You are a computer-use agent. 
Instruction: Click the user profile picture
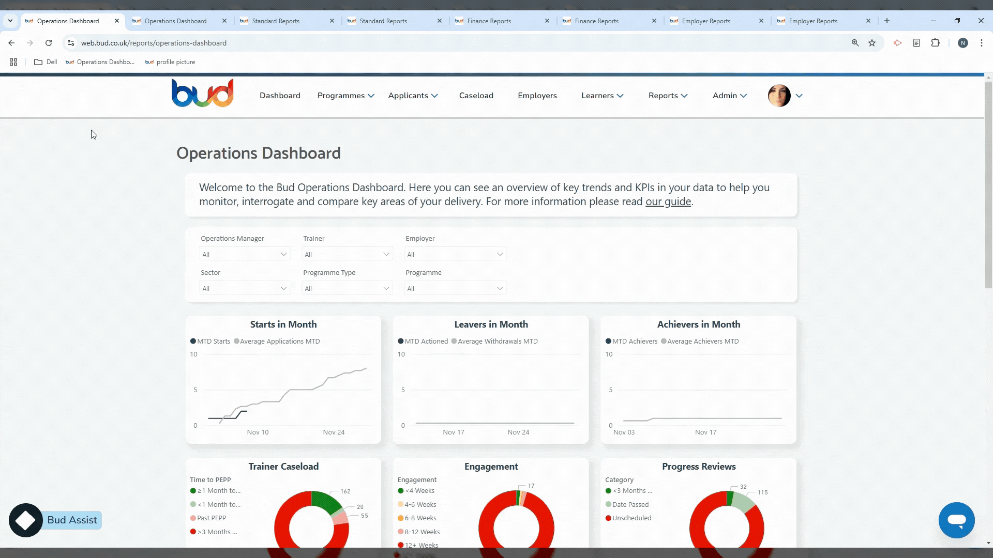779,96
